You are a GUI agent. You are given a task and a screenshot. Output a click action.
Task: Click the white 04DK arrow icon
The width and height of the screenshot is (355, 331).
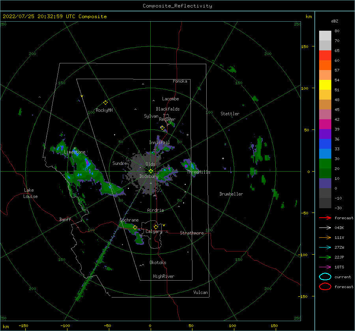[x=325, y=228]
